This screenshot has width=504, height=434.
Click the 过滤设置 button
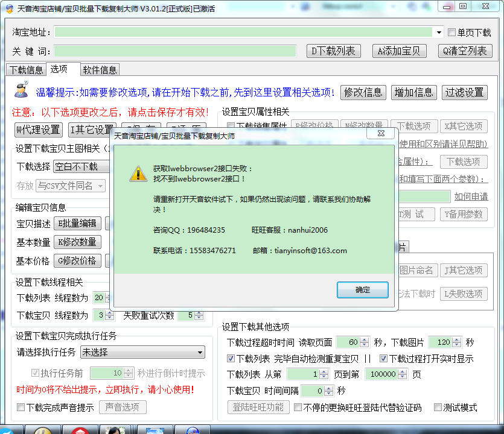[464, 92]
